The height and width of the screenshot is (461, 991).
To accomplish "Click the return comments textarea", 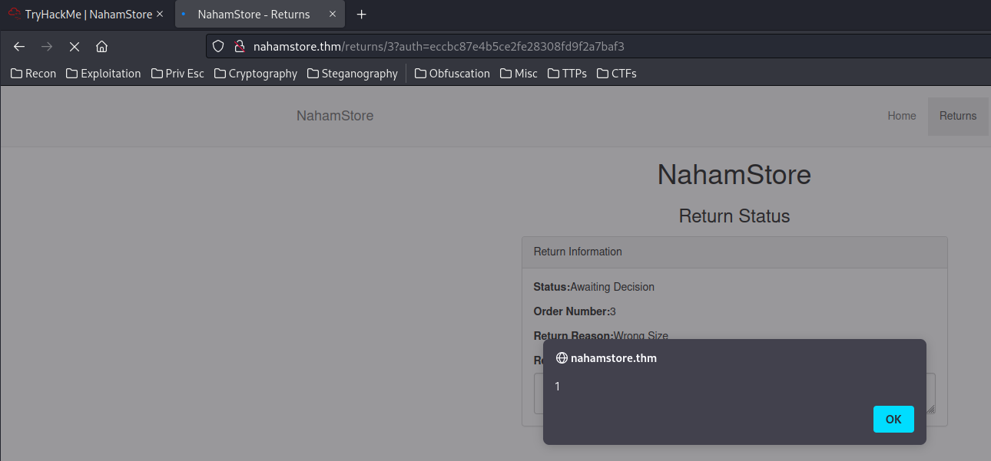I will click(x=734, y=393).
